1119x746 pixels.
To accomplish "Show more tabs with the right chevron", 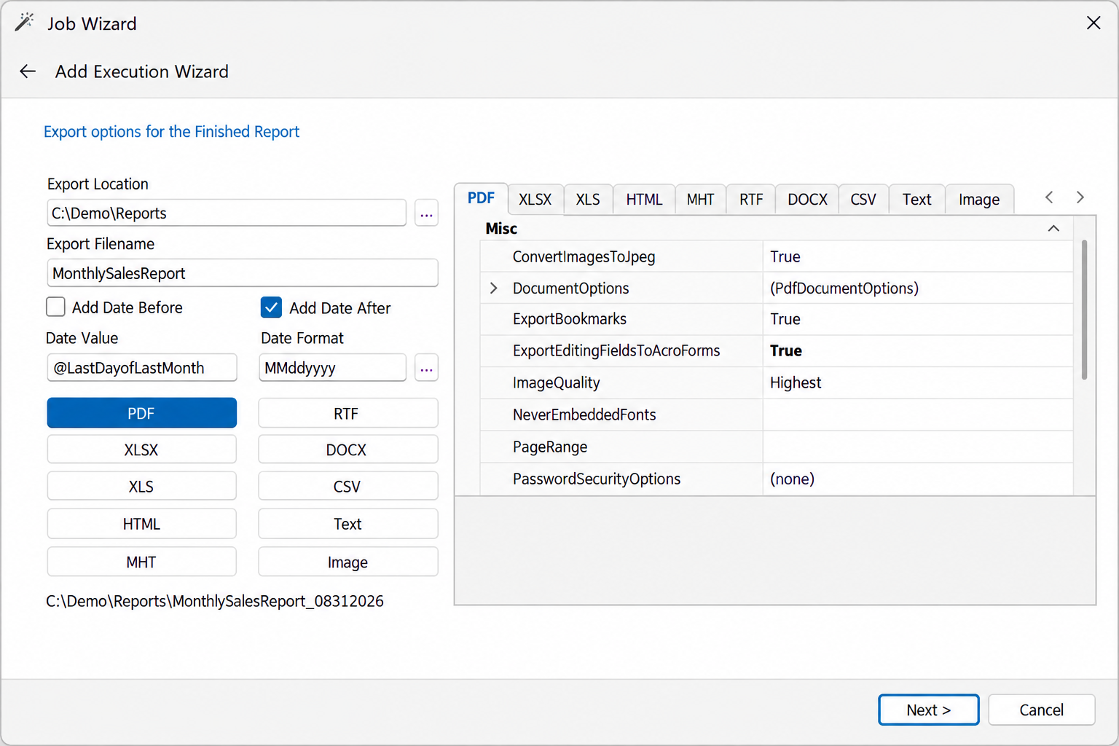I will (1080, 197).
